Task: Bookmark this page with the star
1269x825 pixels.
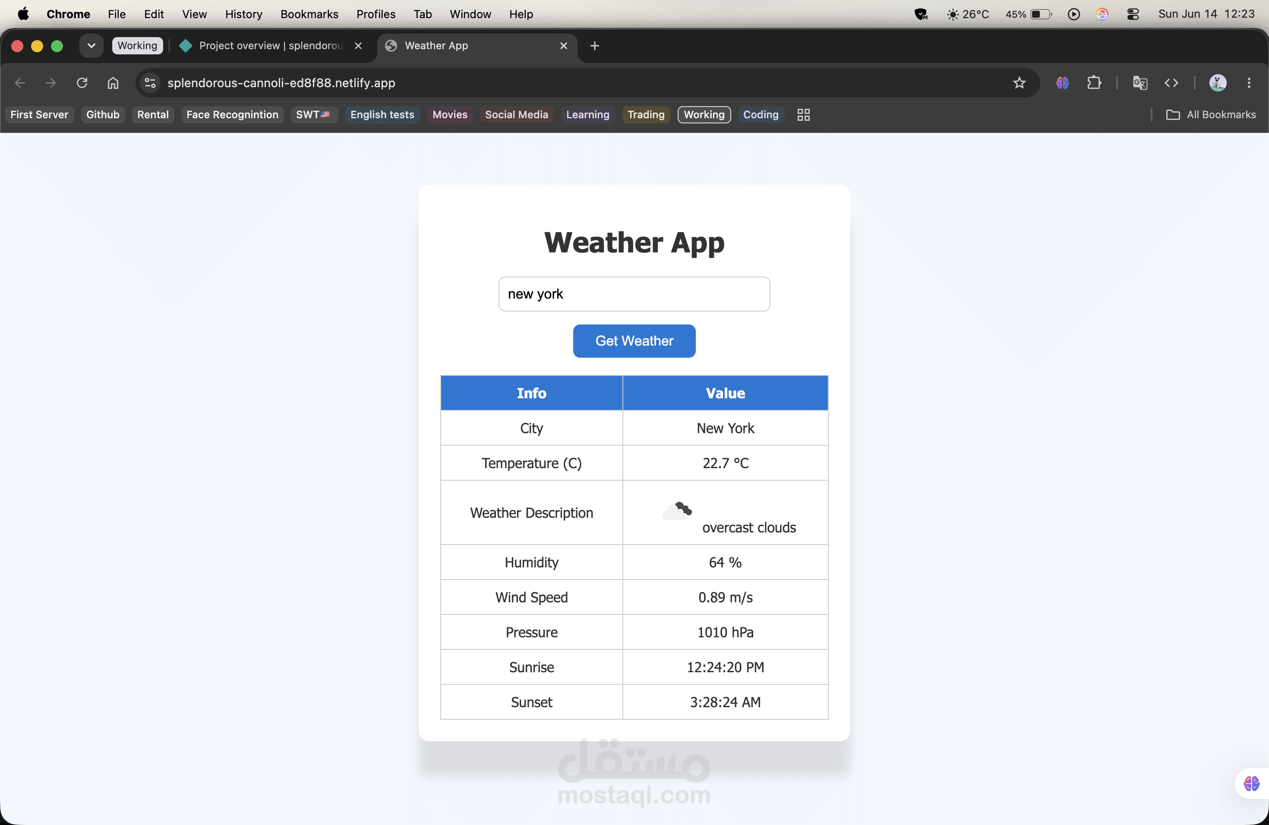Action: click(x=1019, y=82)
